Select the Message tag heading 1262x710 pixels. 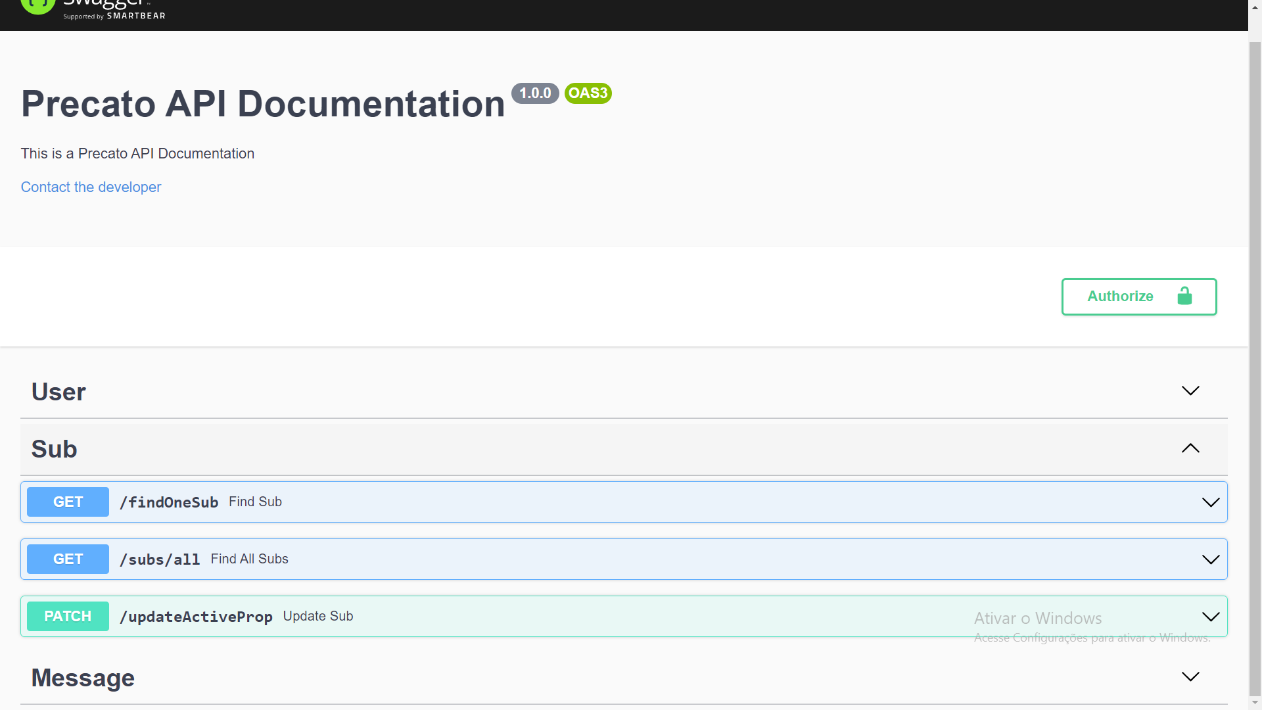(83, 678)
